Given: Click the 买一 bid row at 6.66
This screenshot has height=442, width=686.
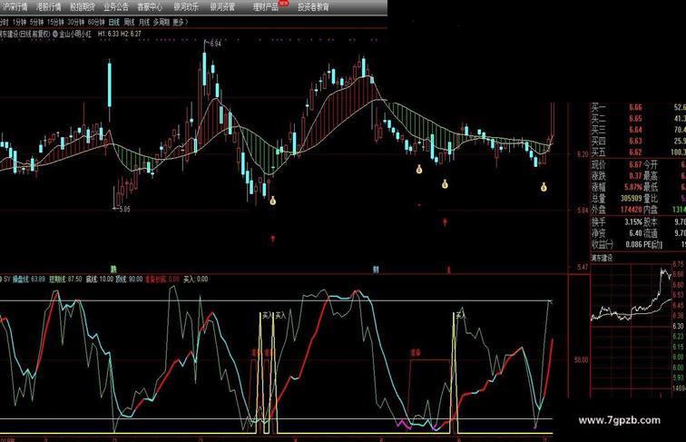Looking at the screenshot, I should 638,107.
